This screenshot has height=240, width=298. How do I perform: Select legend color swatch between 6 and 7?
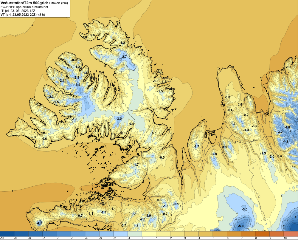tap(234, 234)
